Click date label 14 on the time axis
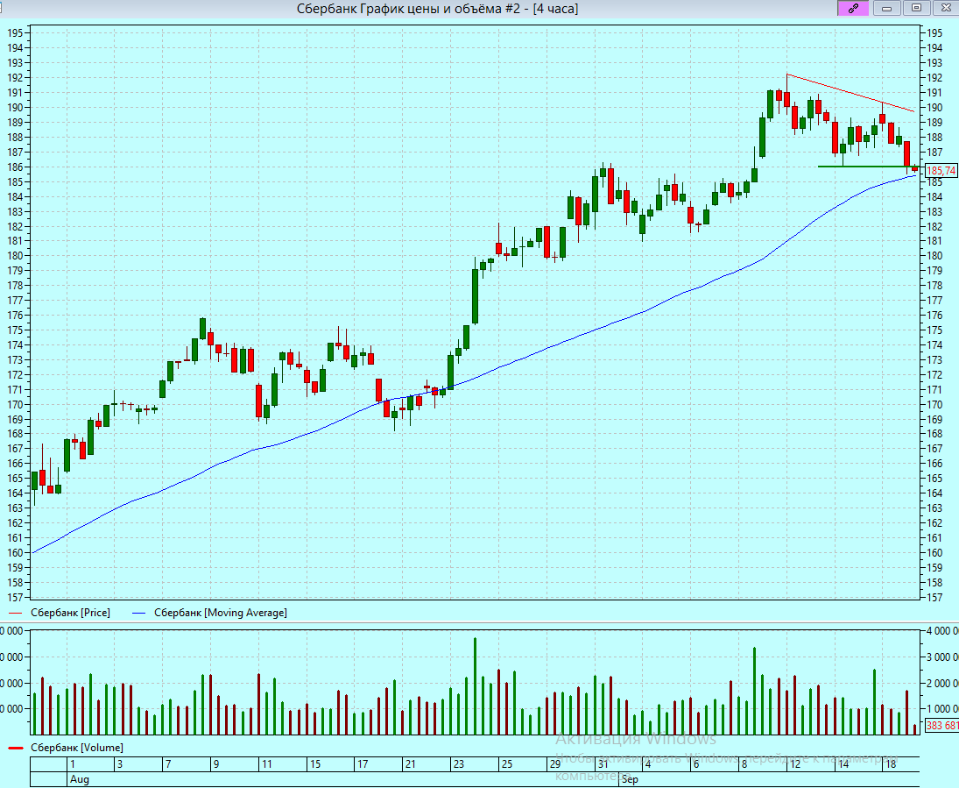This screenshot has width=959, height=788. (x=843, y=764)
